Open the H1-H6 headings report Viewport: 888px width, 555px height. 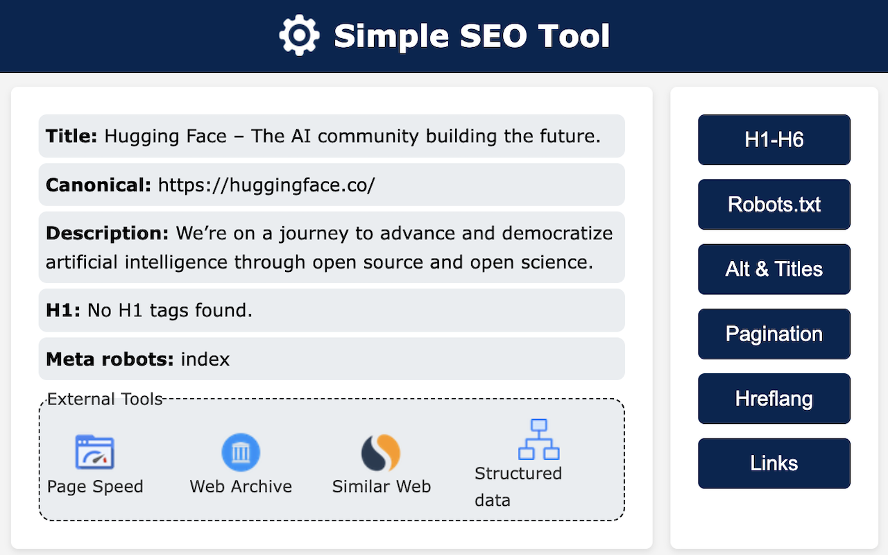click(774, 139)
